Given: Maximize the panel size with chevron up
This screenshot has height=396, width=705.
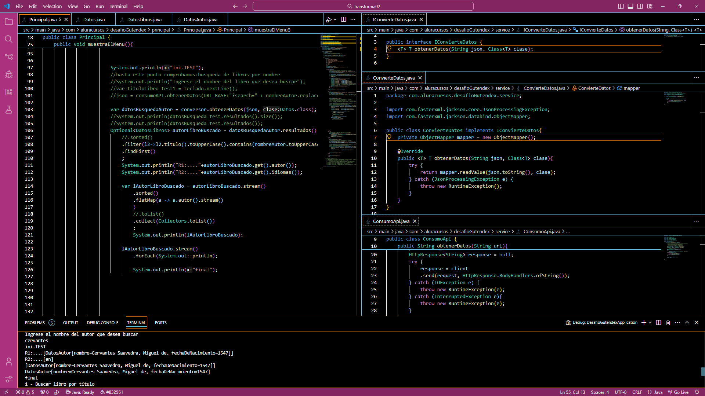Looking at the screenshot, I should (x=687, y=323).
